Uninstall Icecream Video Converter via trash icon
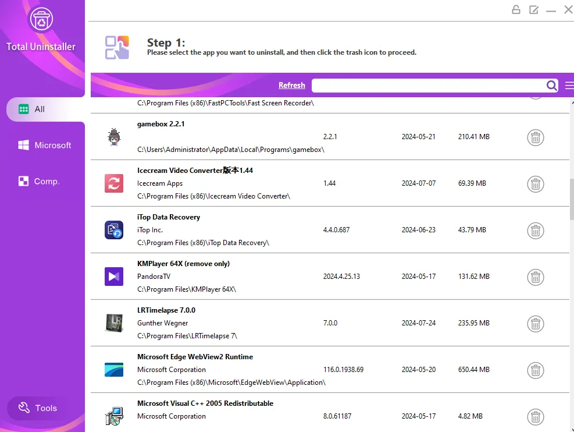Image resolution: width=574 pixels, height=432 pixels. click(535, 185)
